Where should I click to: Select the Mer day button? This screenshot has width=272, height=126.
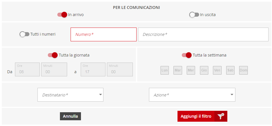pyautogui.click(x=191, y=70)
